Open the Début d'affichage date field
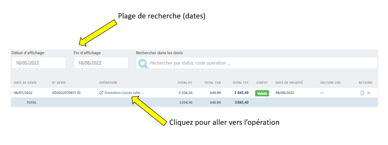388x145 pixels. [x=38, y=63]
